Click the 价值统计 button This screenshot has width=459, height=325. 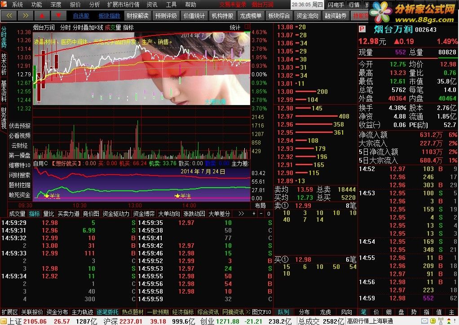coord(194,16)
